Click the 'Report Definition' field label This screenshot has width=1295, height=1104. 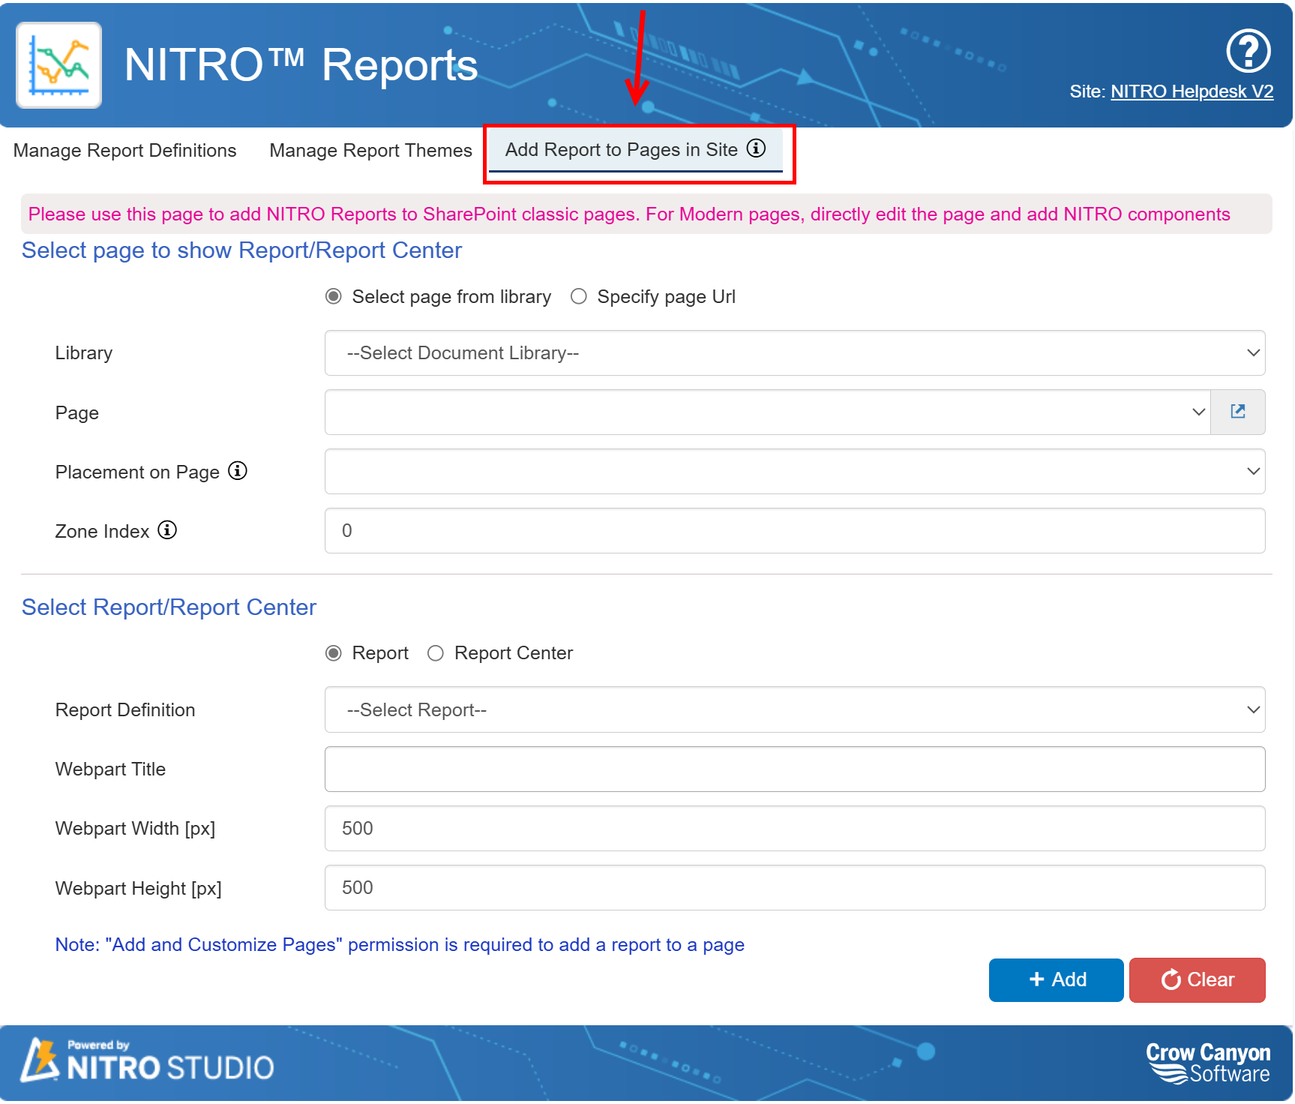pyautogui.click(x=125, y=710)
